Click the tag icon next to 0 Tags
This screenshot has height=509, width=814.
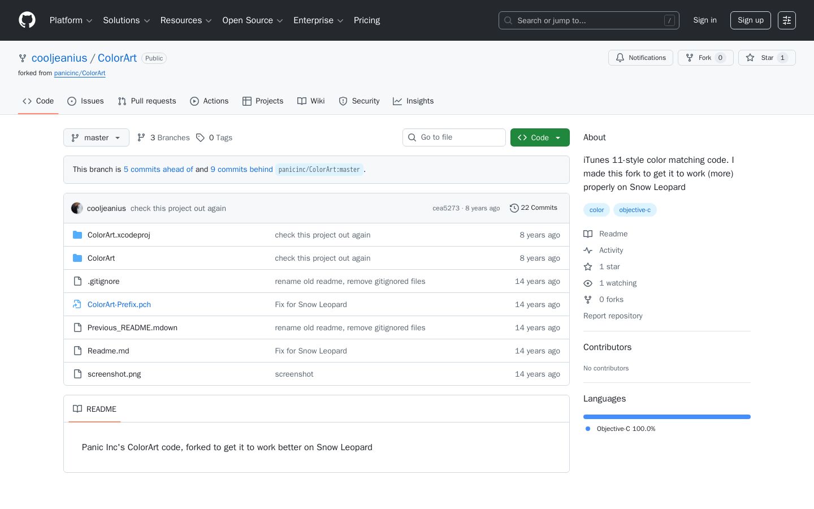[x=200, y=137]
